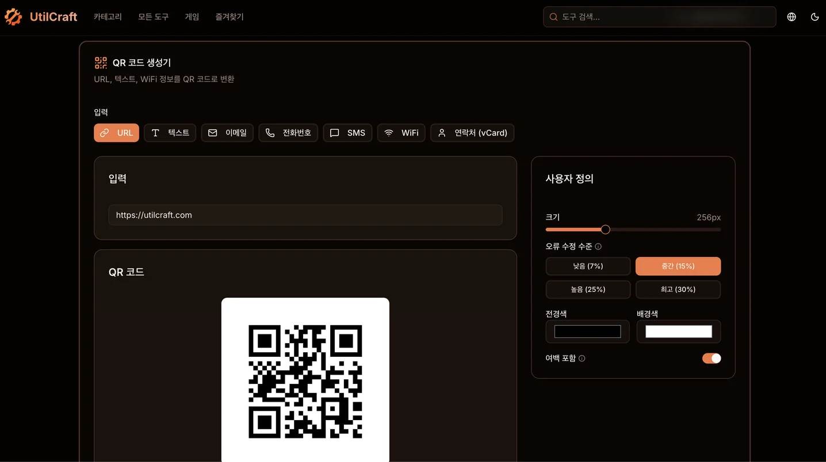Switch to the 텍스트 input tab
This screenshot has width=826, height=462.
pyautogui.click(x=170, y=133)
